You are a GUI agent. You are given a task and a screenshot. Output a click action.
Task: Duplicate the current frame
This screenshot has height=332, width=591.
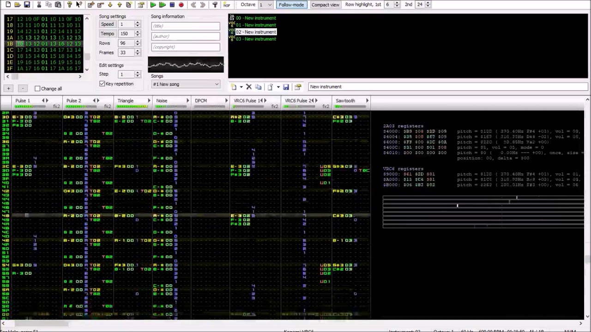(x=129, y=5)
